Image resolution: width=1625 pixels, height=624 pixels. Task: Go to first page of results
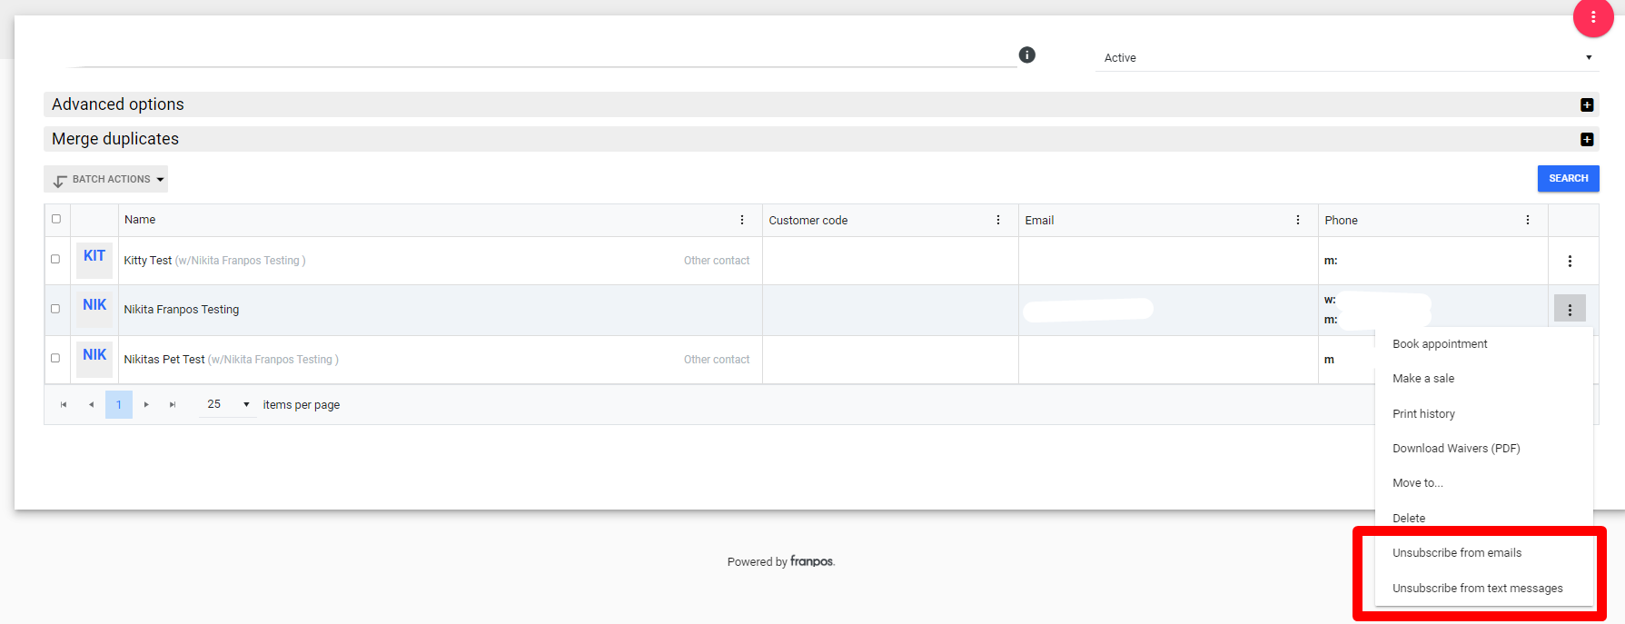(64, 404)
